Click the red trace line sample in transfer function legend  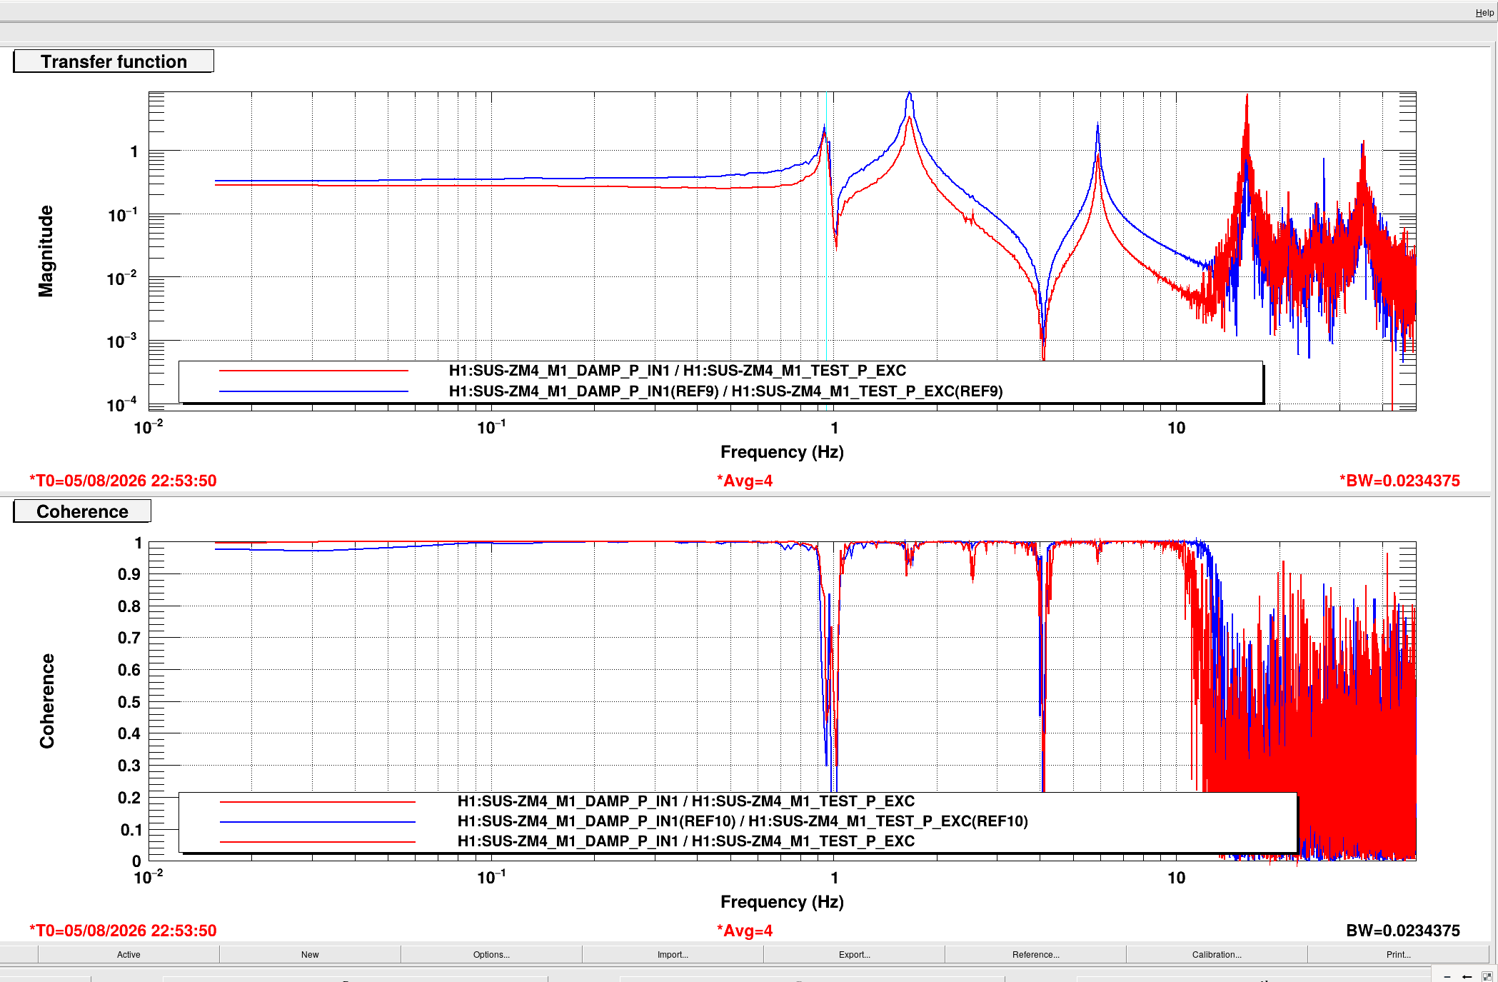(x=313, y=371)
